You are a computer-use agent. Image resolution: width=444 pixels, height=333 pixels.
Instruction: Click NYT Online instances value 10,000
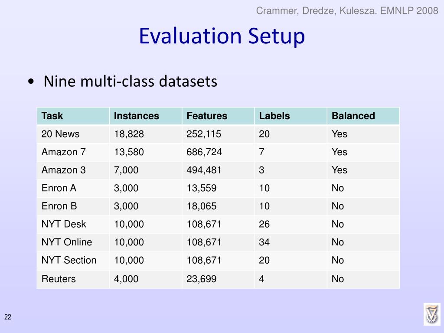[129, 242]
